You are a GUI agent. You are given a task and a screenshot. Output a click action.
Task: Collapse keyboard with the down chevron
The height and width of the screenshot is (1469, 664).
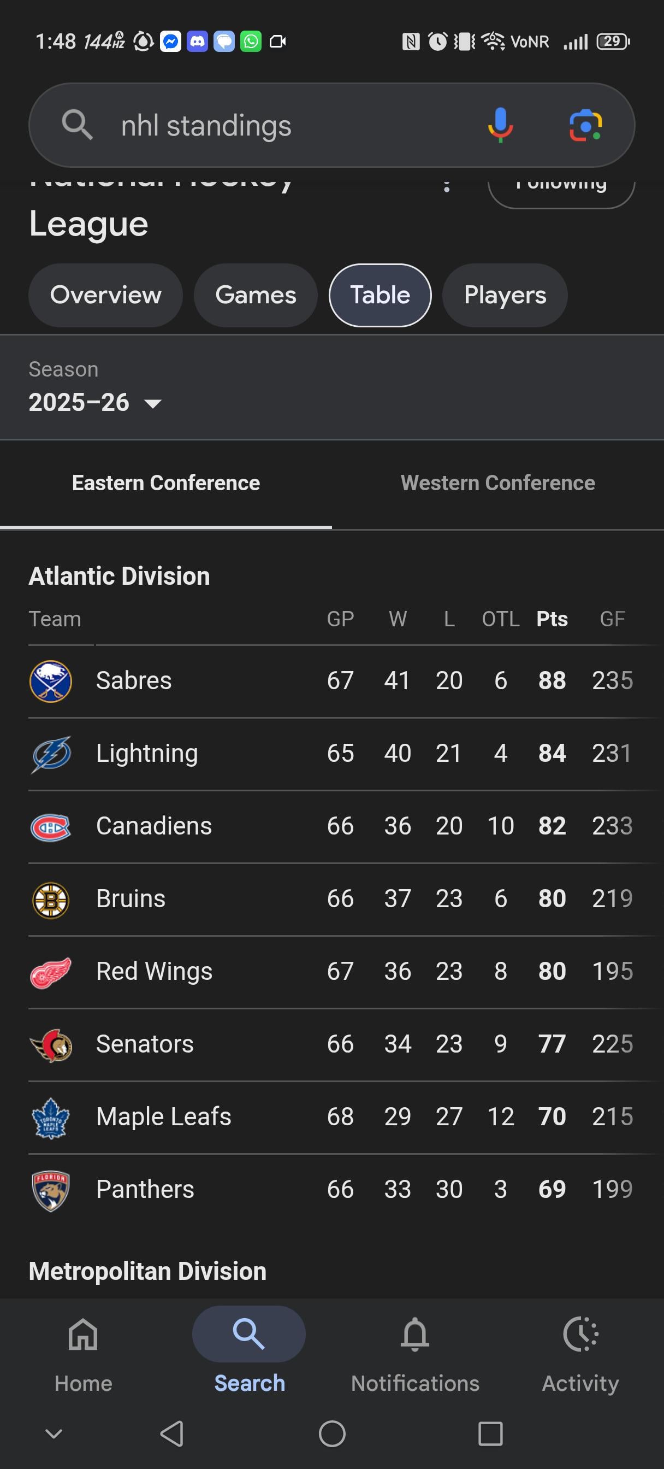(54, 1433)
